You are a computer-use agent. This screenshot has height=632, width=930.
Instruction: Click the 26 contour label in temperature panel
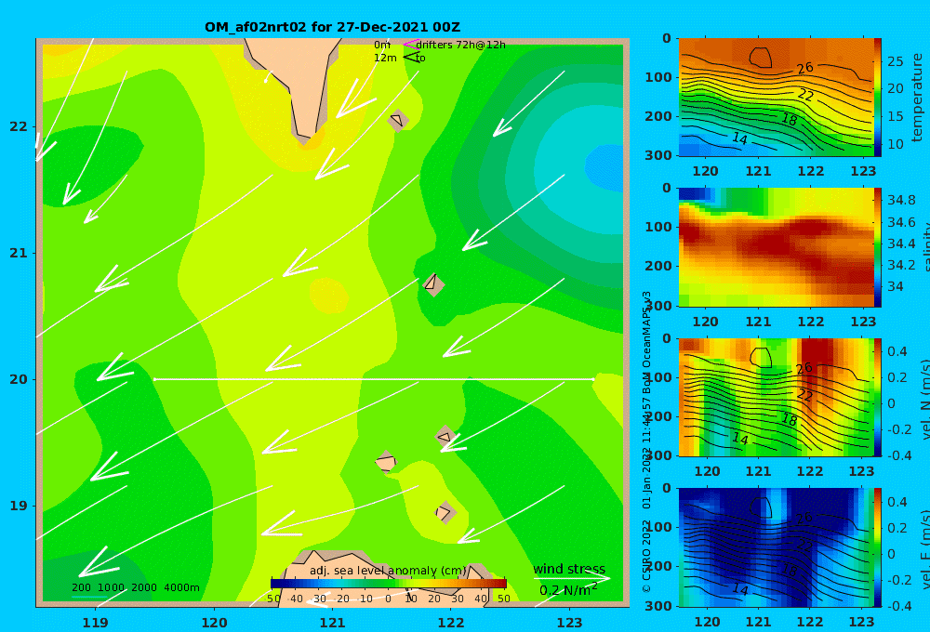(x=804, y=68)
